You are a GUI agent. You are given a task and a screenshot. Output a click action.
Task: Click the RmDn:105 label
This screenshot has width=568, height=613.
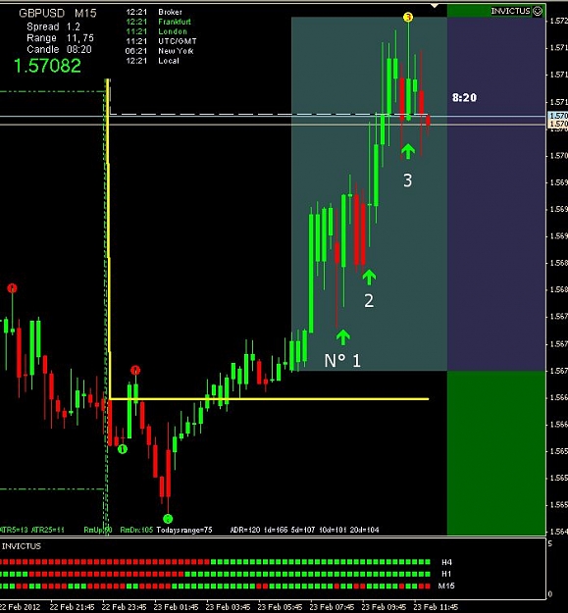[136, 530]
